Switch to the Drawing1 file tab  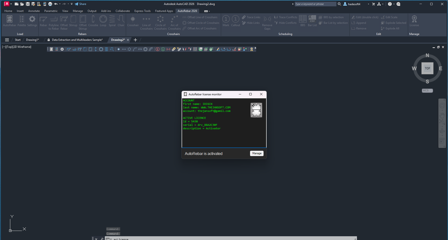pyautogui.click(x=32, y=40)
